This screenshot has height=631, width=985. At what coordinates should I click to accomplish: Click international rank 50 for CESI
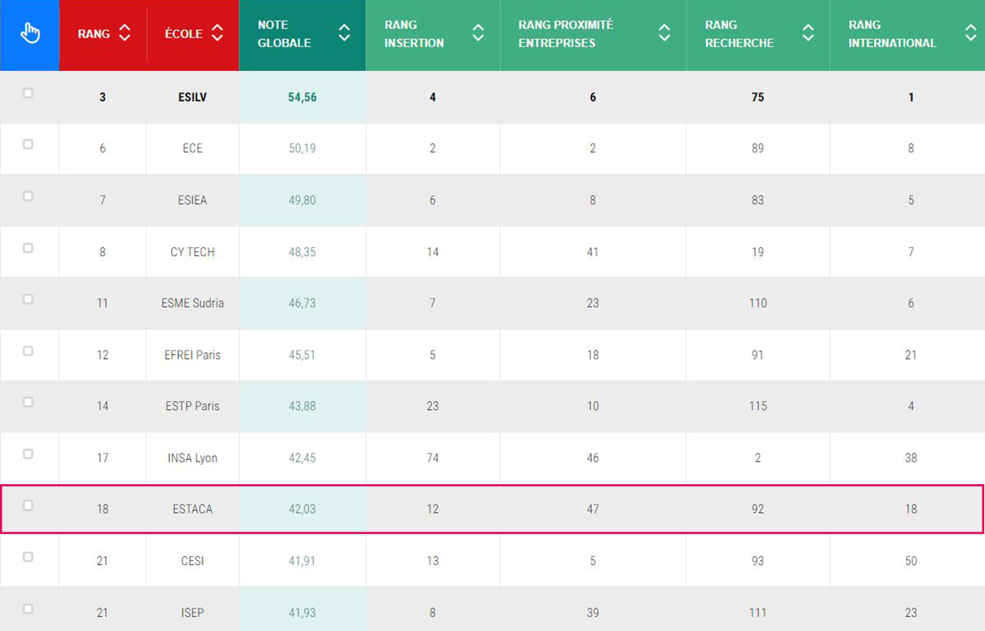[x=911, y=561]
